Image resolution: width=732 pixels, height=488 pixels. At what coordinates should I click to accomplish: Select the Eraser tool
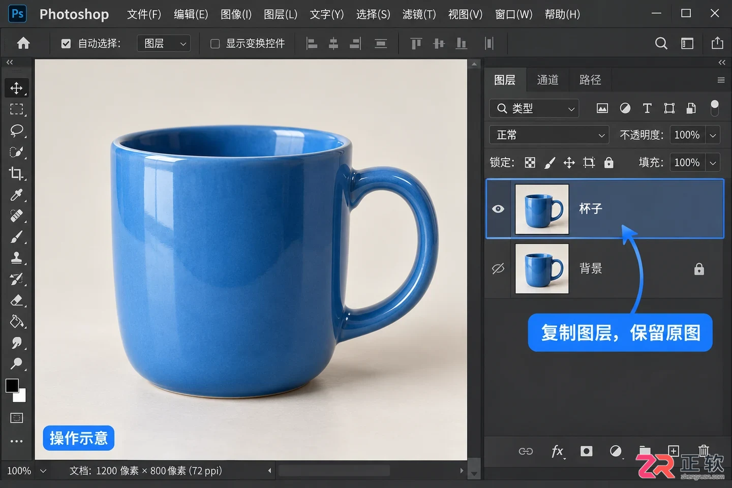16,300
